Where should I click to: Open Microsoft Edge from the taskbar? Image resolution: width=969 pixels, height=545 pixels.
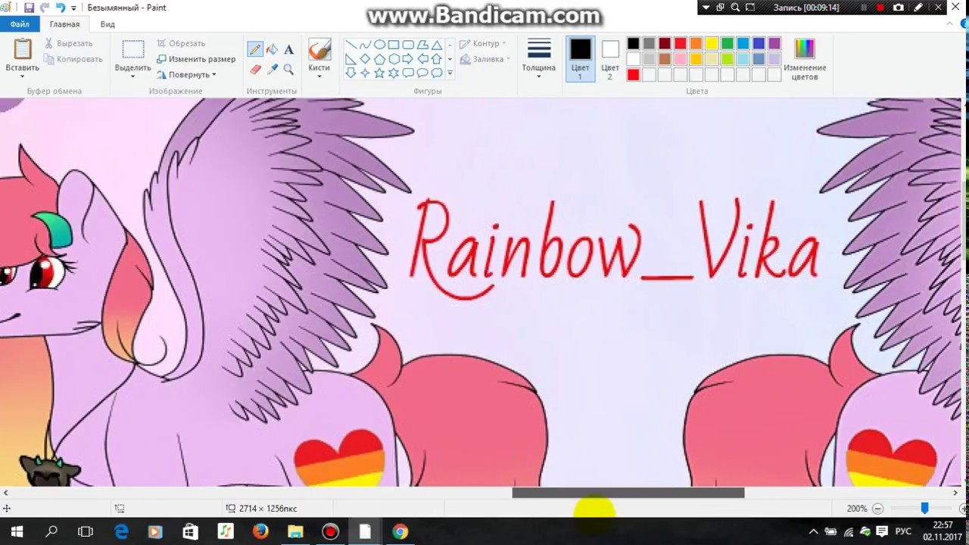pyautogui.click(x=121, y=532)
